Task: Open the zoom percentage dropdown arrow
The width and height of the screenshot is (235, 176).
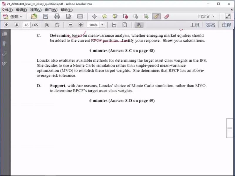Action: [x=102, y=25]
